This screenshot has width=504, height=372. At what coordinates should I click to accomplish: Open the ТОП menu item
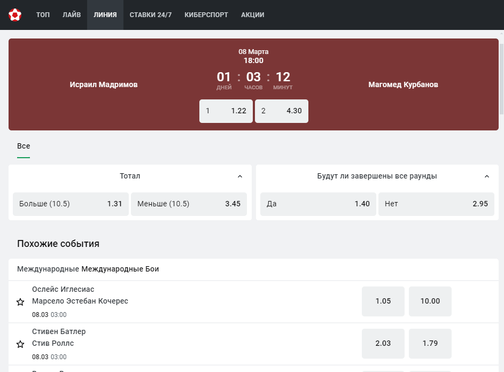click(43, 15)
